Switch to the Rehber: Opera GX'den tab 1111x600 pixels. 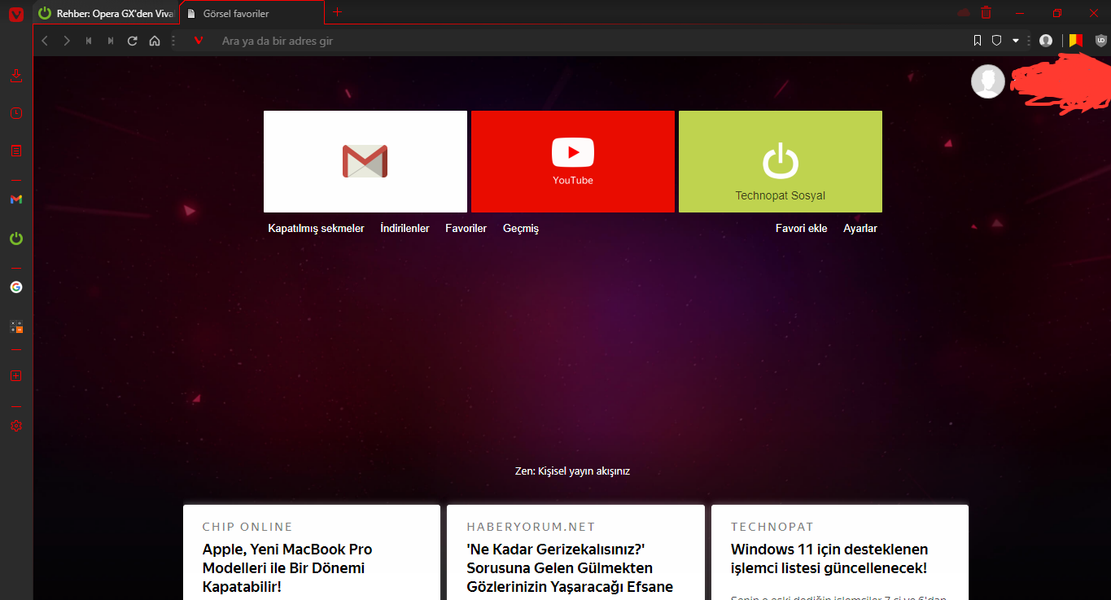(106, 13)
